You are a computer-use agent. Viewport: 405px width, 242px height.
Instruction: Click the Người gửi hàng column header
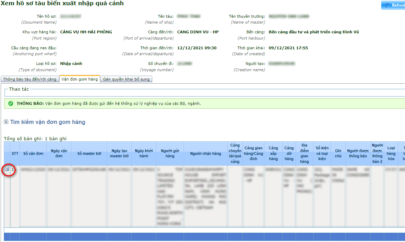(x=170, y=153)
